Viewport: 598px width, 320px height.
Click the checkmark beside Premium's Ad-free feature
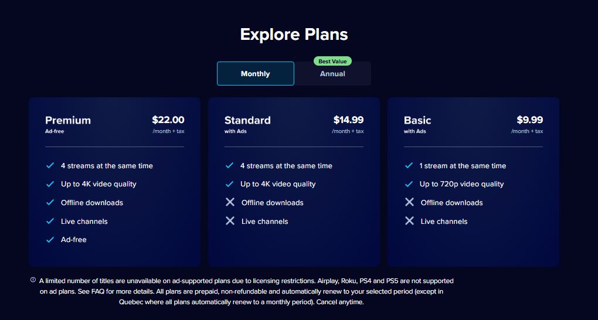pos(50,240)
